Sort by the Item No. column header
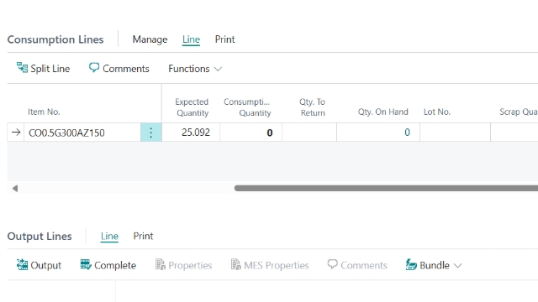 click(44, 112)
